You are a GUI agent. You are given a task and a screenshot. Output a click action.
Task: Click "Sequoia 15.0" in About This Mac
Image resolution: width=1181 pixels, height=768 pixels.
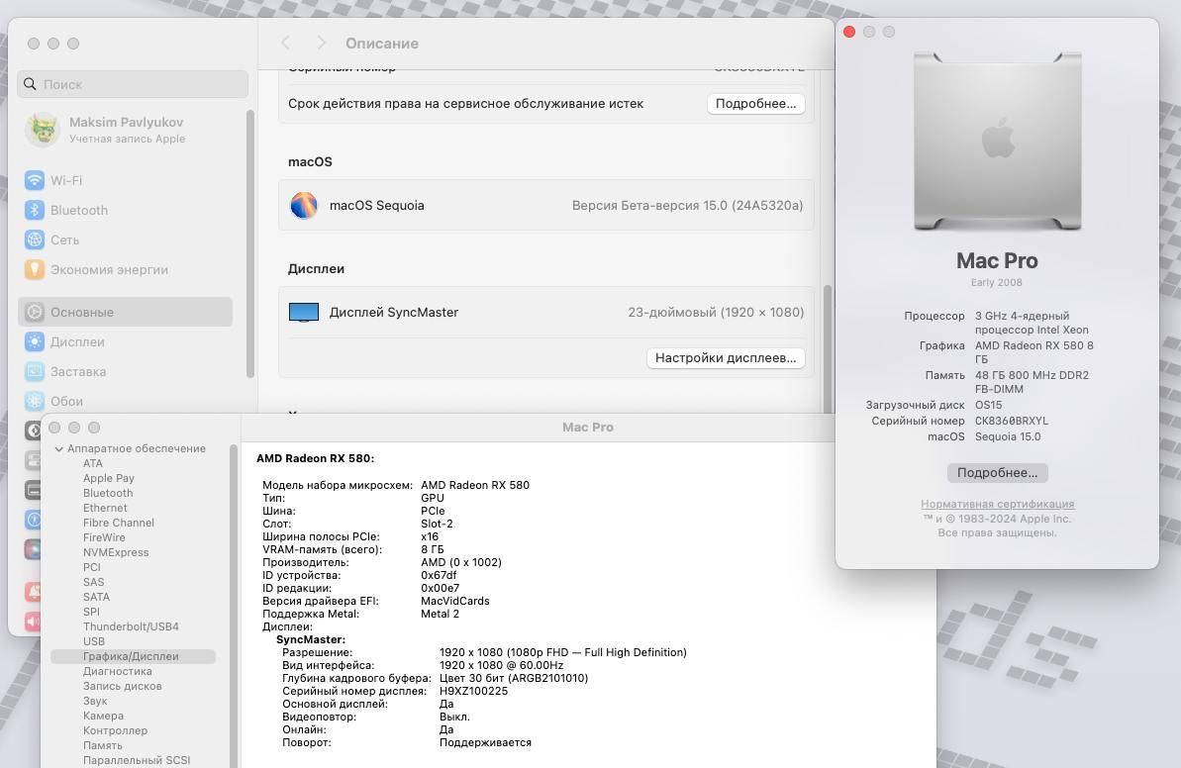point(1008,436)
